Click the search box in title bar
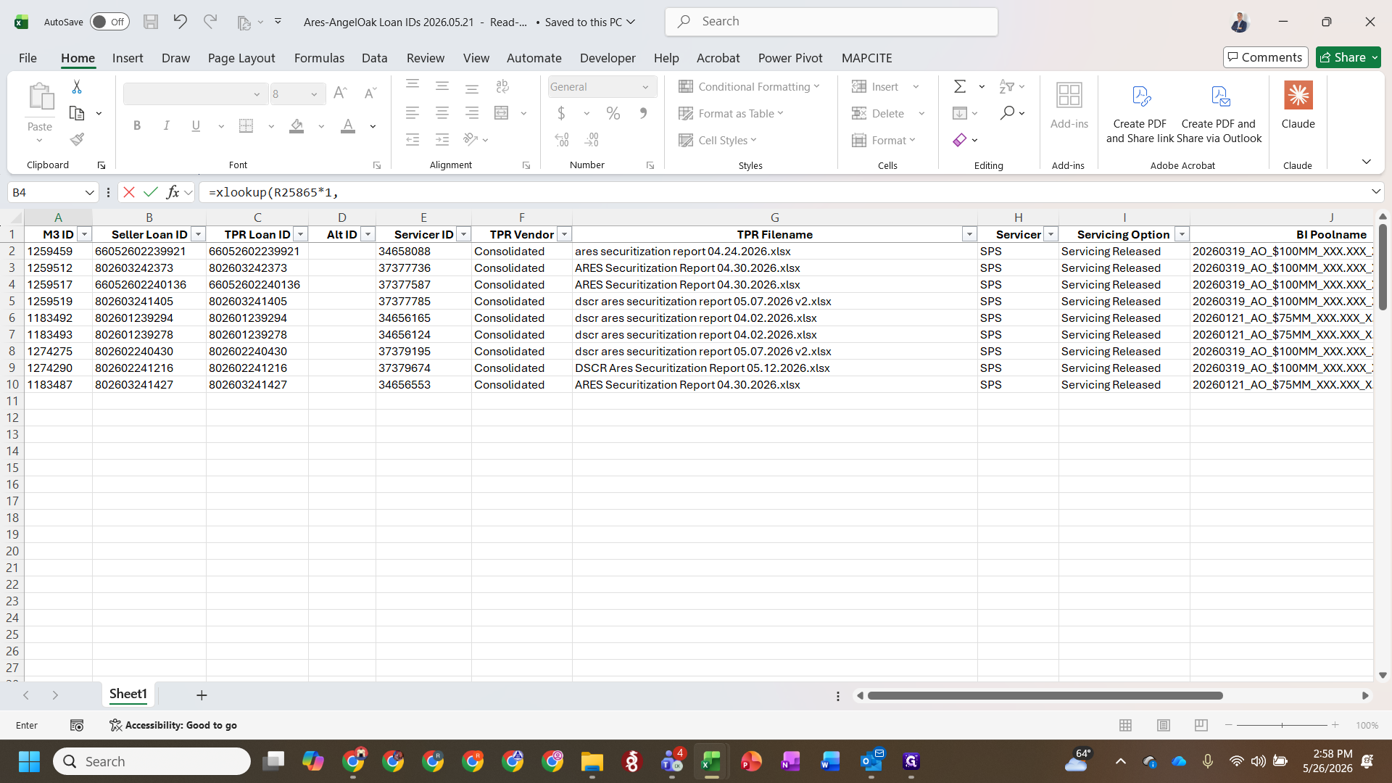This screenshot has width=1392, height=783. click(x=831, y=22)
